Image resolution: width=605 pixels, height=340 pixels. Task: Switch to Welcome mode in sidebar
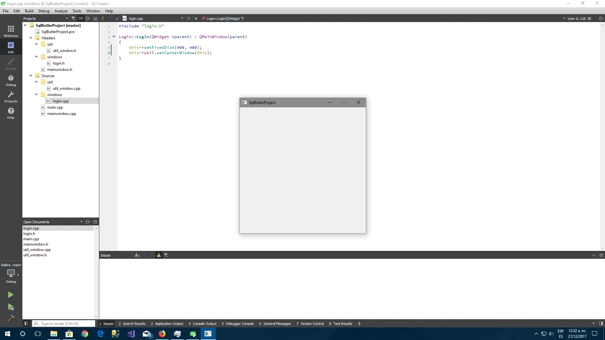(x=11, y=31)
